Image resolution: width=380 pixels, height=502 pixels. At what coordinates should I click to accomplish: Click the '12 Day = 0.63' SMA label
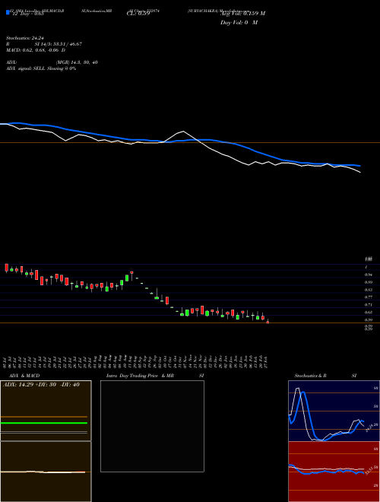pyautogui.click(x=27, y=14)
